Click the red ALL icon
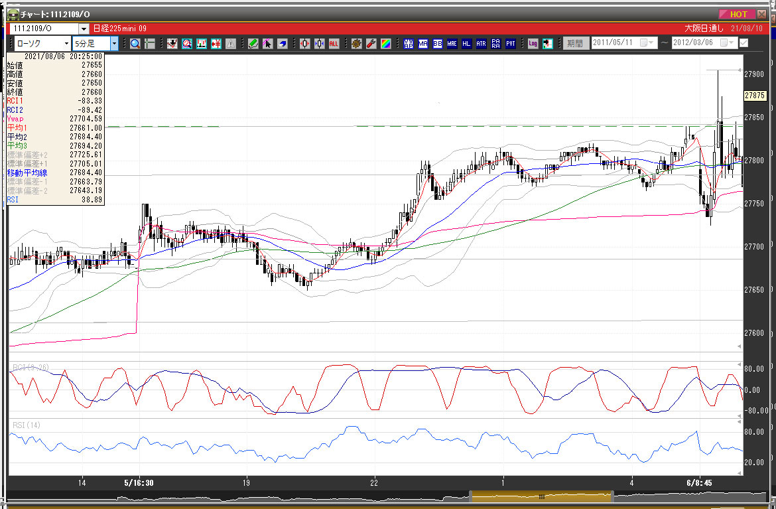Screen dimensions: 776x509 pos(334,43)
